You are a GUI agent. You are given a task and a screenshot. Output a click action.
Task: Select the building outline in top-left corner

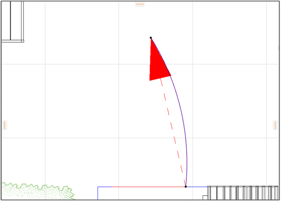pos(13,22)
